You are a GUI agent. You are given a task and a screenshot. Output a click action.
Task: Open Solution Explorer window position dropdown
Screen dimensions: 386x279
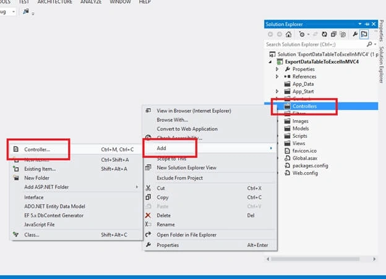coord(360,24)
